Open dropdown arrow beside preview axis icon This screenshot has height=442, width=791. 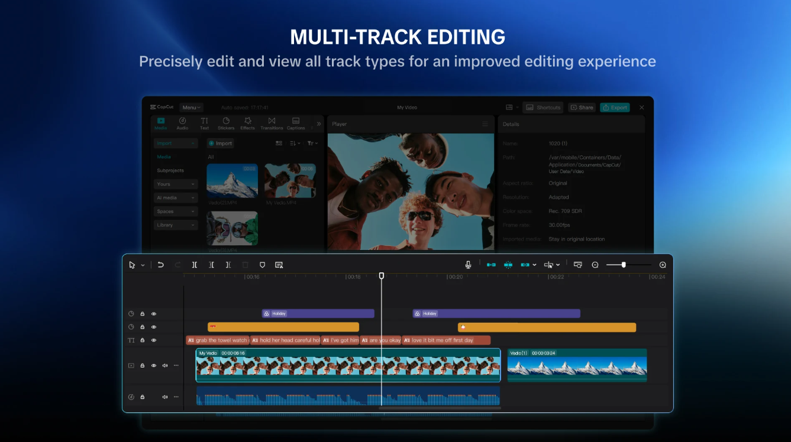coord(558,265)
